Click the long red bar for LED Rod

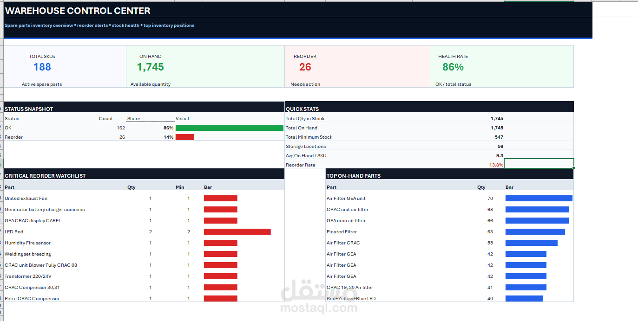coord(237,231)
